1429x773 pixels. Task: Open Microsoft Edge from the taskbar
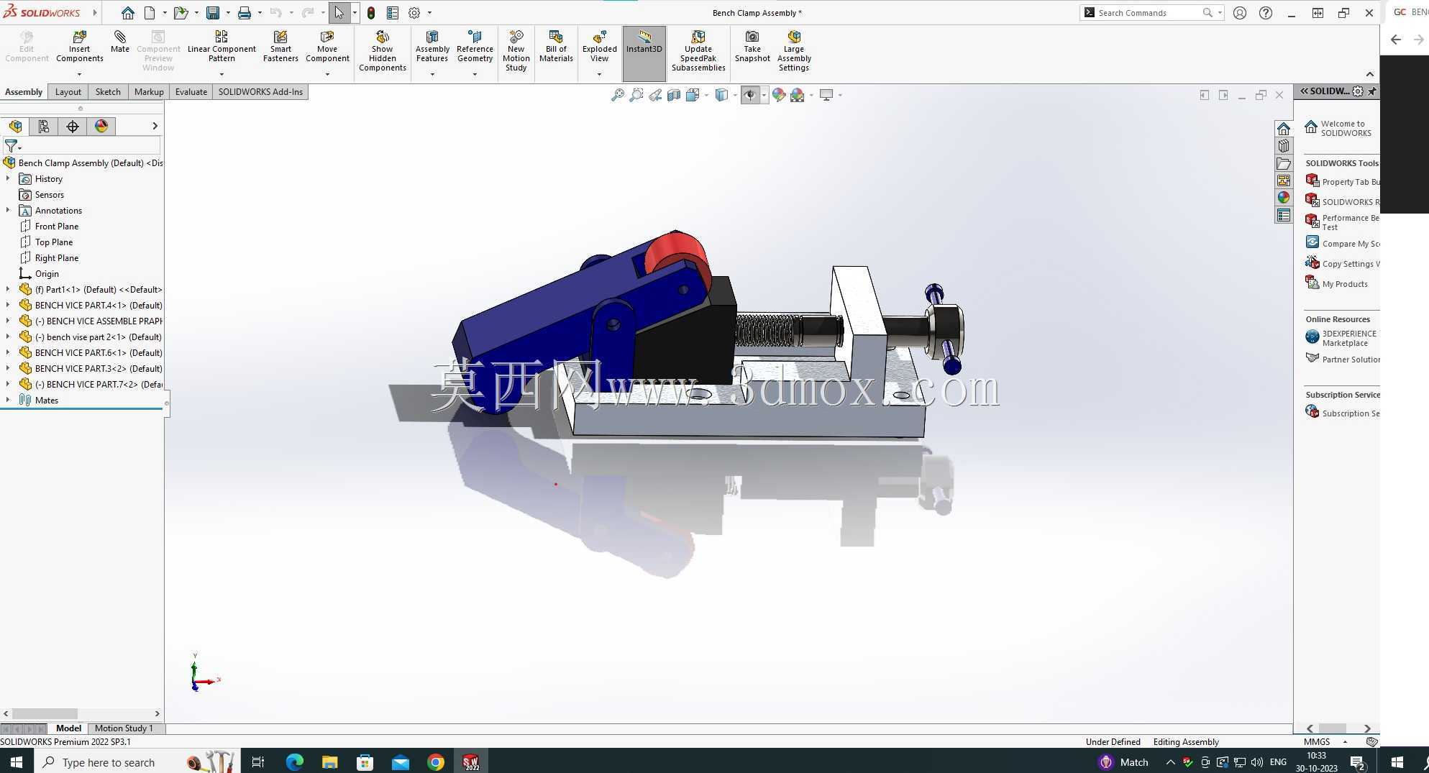click(x=295, y=761)
